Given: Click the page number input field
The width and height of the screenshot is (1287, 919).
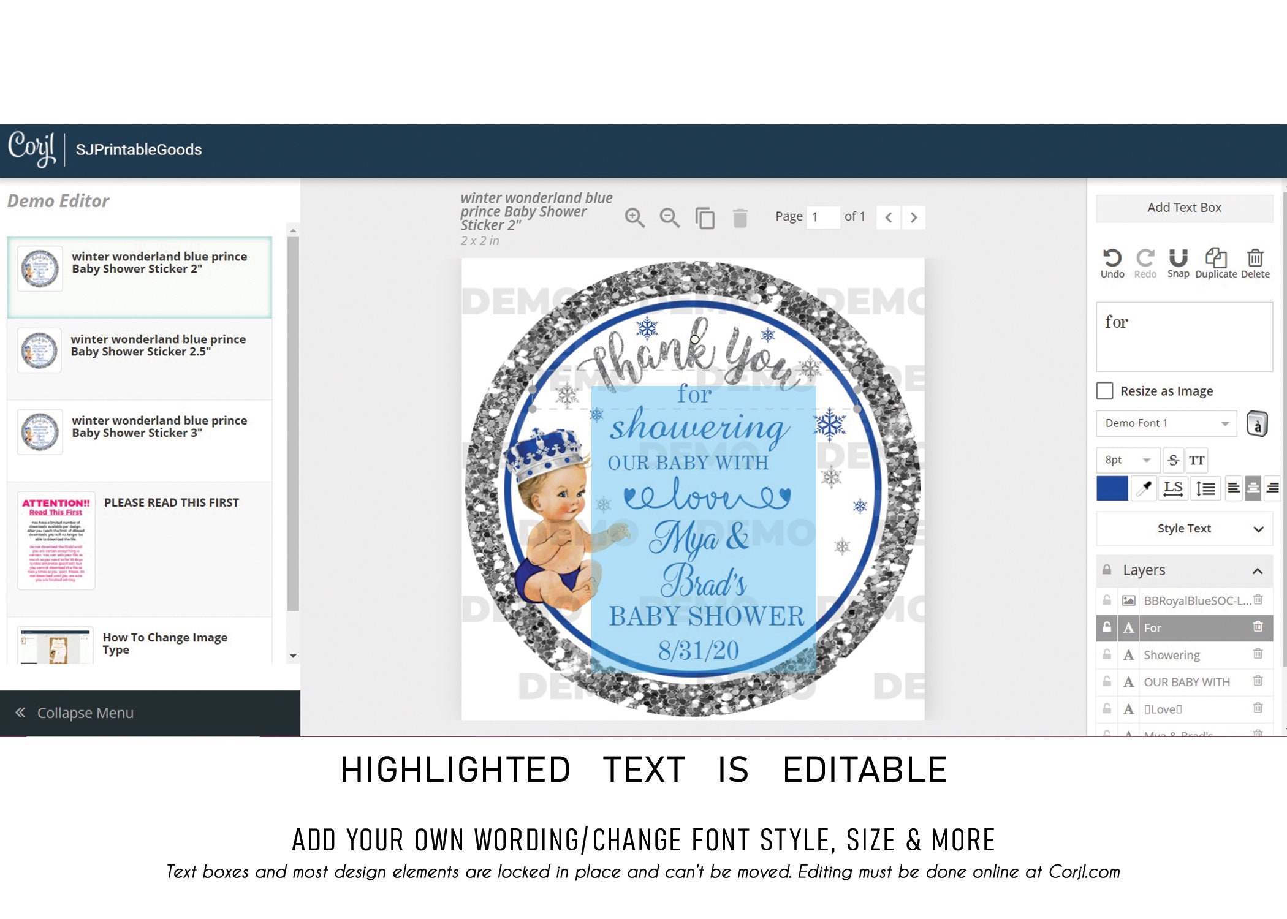Looking at the screenshot, I should pyautogui.click(x=822, y=217).
